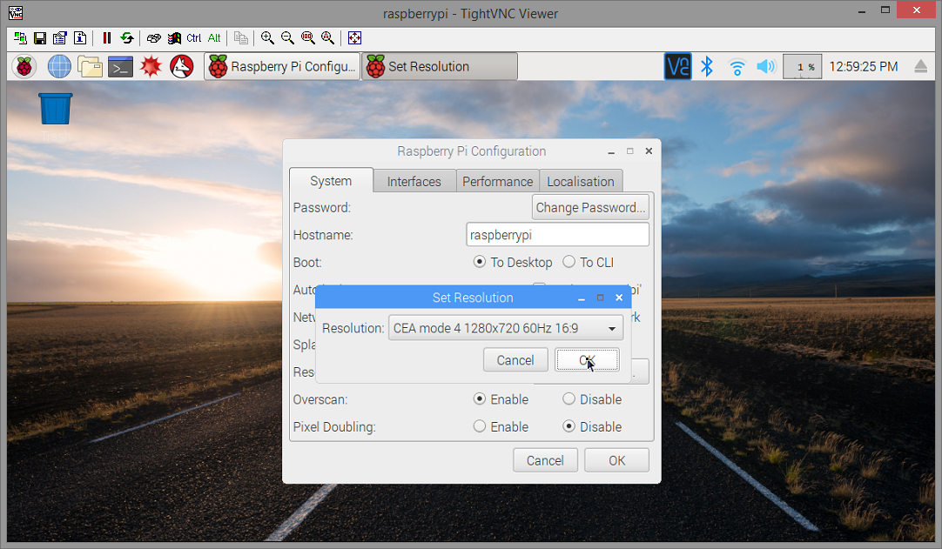Click the eject tray icon
The width and height of the screenshot is (942, 549).
[x=920, y=67]
